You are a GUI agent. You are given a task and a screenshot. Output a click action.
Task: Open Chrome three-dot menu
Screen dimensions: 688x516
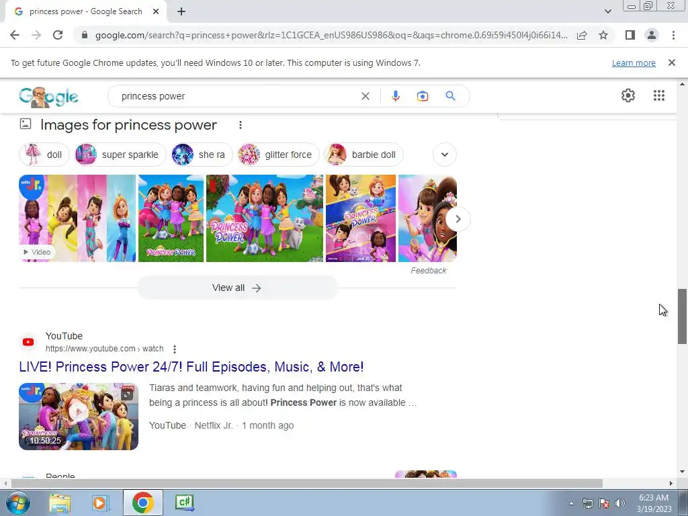pyautogui.click(x=673, y=35)
